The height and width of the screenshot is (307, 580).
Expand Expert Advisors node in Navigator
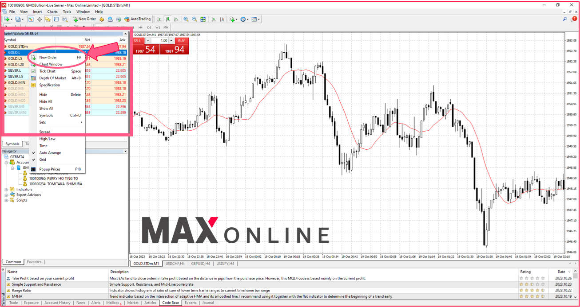[x=6, y=195]
